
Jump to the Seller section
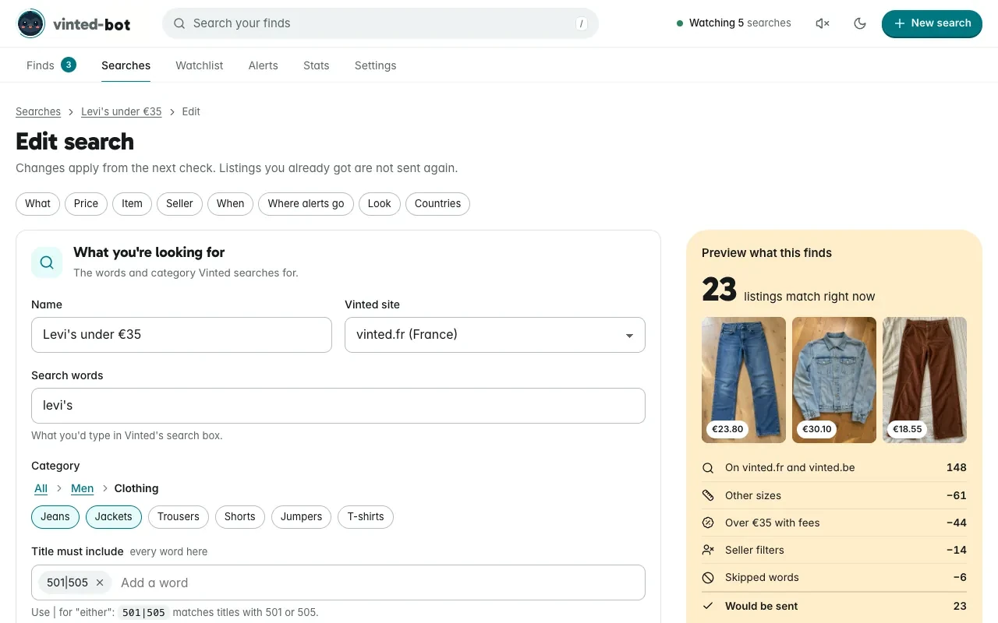179,203
